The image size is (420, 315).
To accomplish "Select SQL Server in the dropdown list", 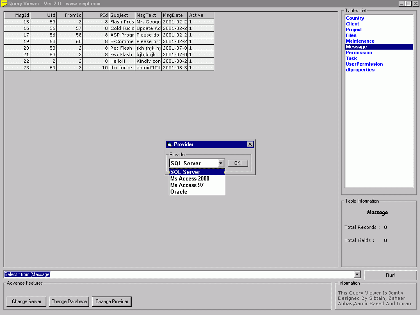I will 185,172.
